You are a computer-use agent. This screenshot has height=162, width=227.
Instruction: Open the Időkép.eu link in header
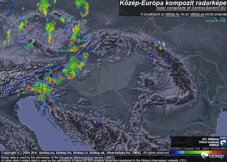point(197,14)
